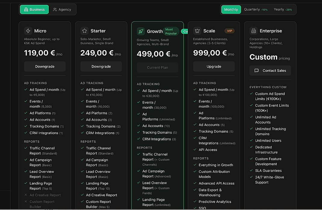Click the REPORTS heading in Scale card

(201, 158)
